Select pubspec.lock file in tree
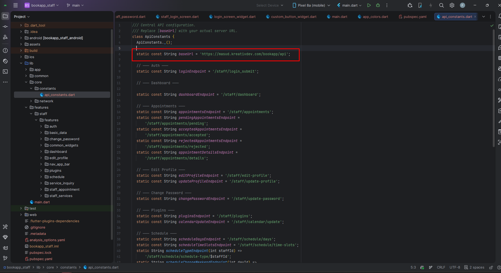 point(40,252)
